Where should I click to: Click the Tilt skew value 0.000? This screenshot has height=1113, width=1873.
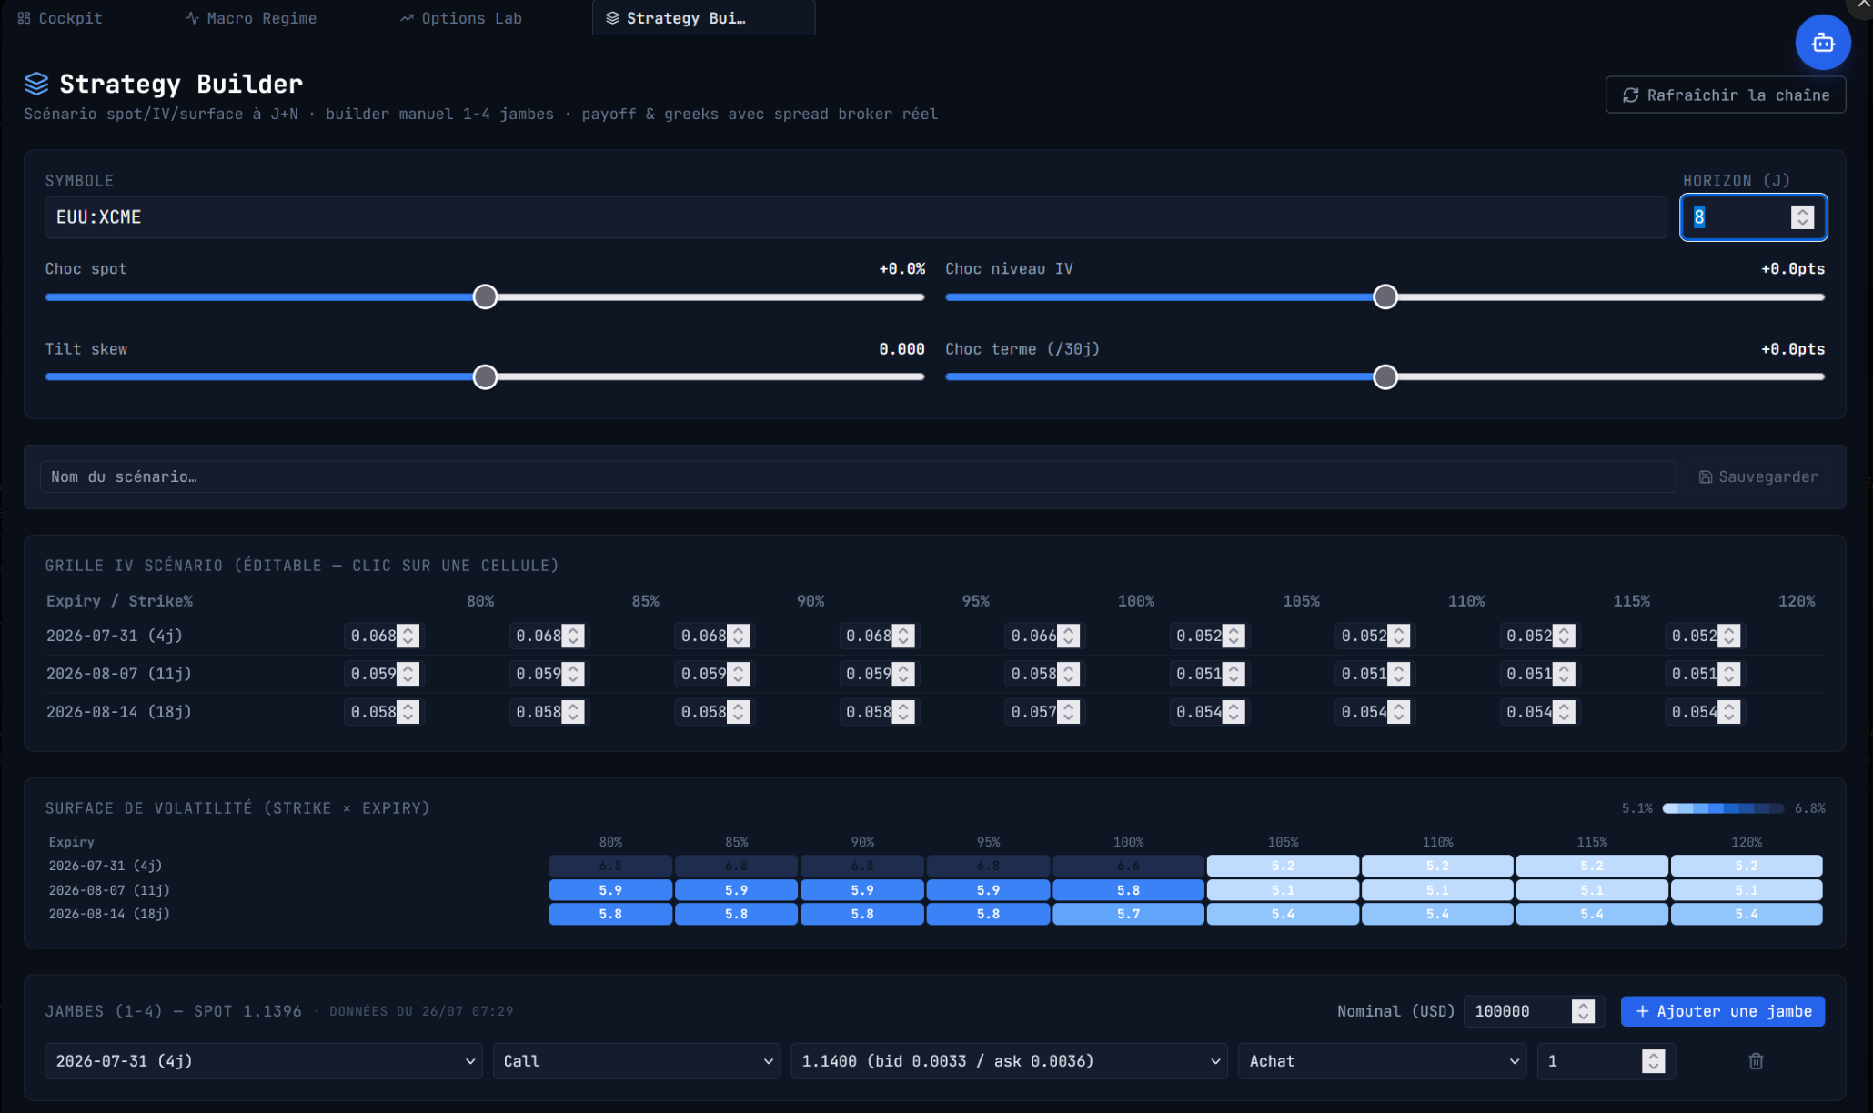tap(901, 349)
